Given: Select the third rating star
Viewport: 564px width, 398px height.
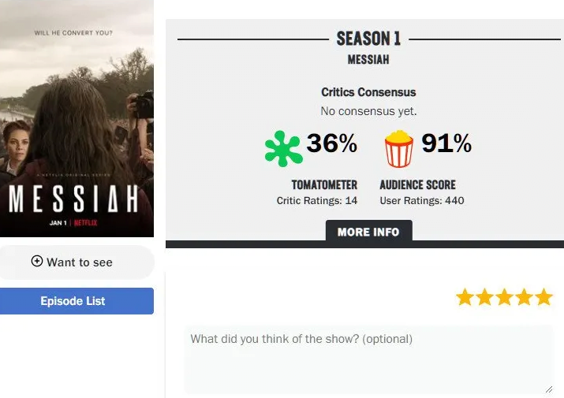Looking at the screenshot, I should tap(504, 297).
